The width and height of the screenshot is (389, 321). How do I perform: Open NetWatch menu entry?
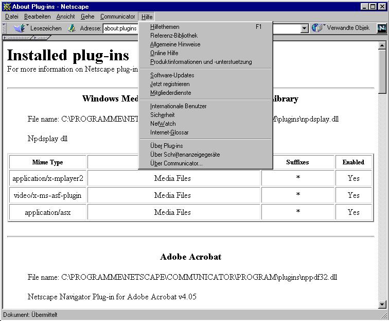click(205, 124)
